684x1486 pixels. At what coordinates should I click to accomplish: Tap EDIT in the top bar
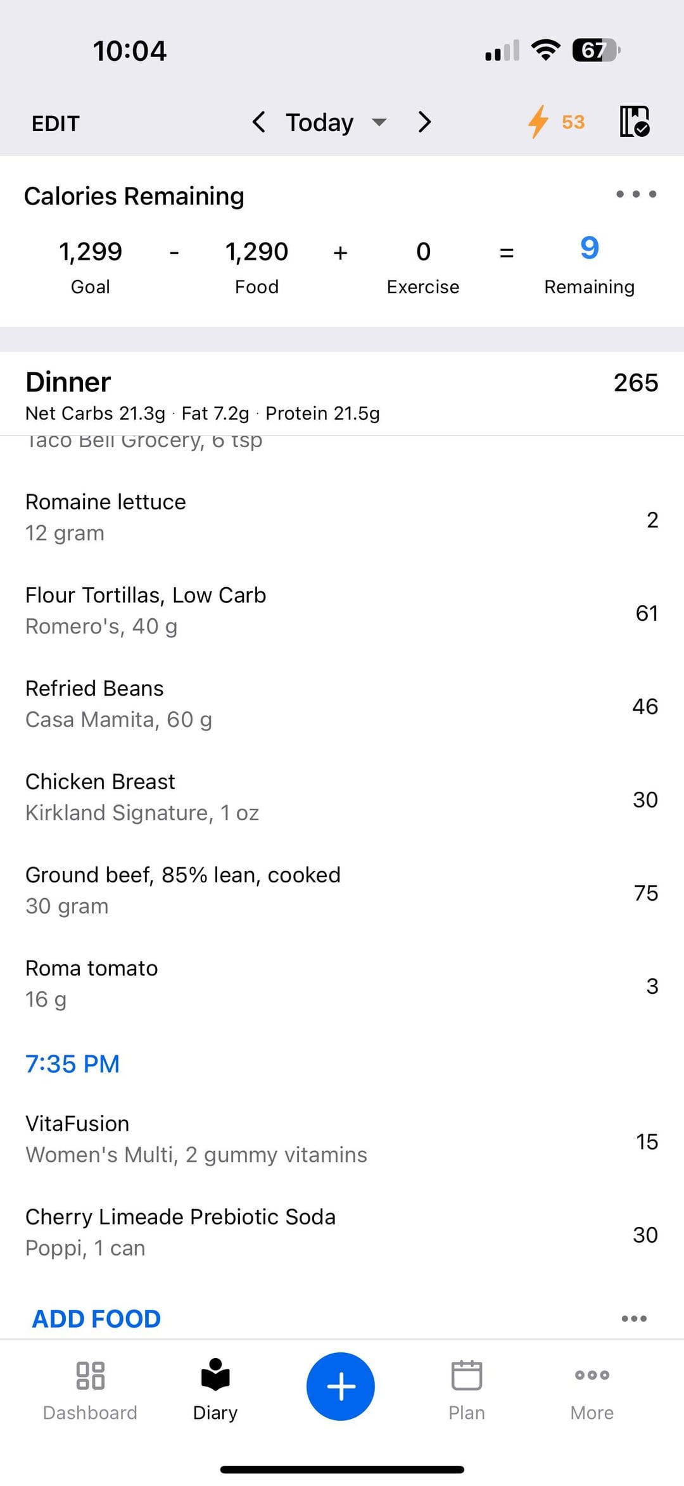click(x=56, y=123)
